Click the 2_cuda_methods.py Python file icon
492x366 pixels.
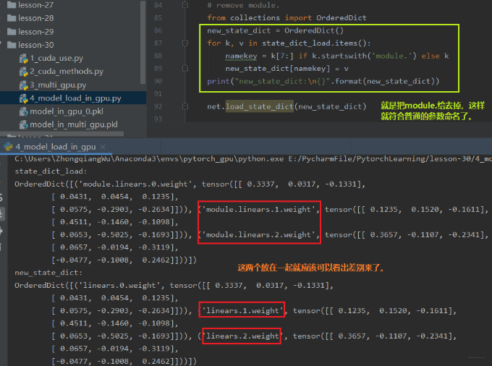click(x=24, y=72)
